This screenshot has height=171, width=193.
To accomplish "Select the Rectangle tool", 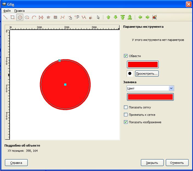I will click(12, 17).
